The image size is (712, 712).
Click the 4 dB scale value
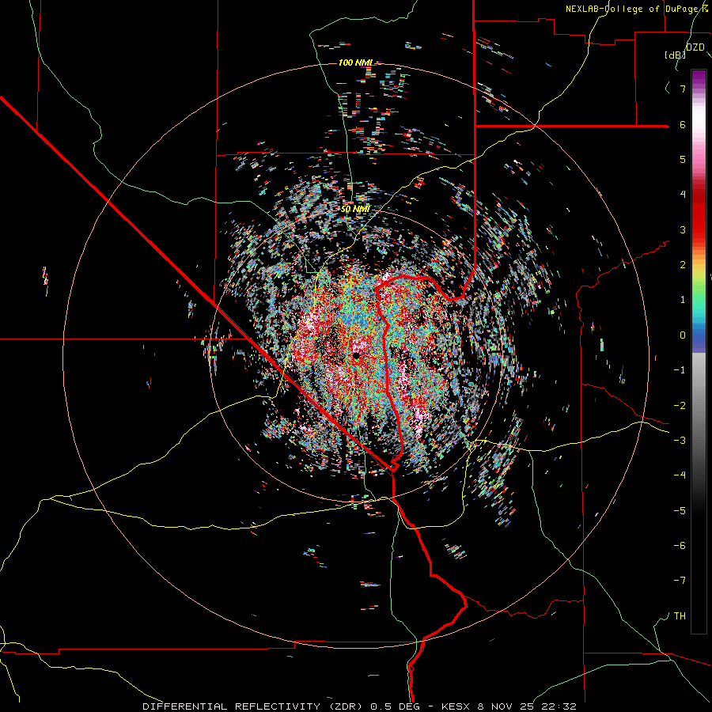click(x=683, y=195)
